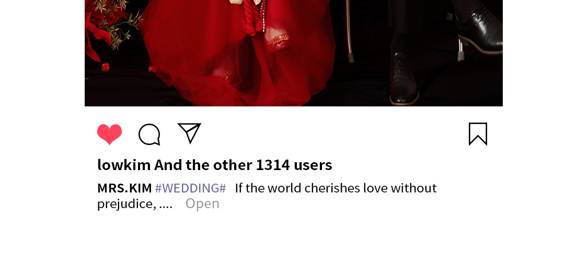Viewport: 588px width, 253px height.
Task: Open comments via the speech bubble icon
Action: coord(149,134)
